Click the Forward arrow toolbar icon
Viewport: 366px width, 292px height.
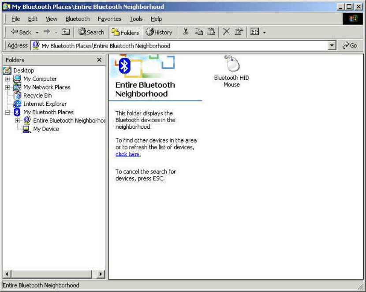(x=47, y=32)
